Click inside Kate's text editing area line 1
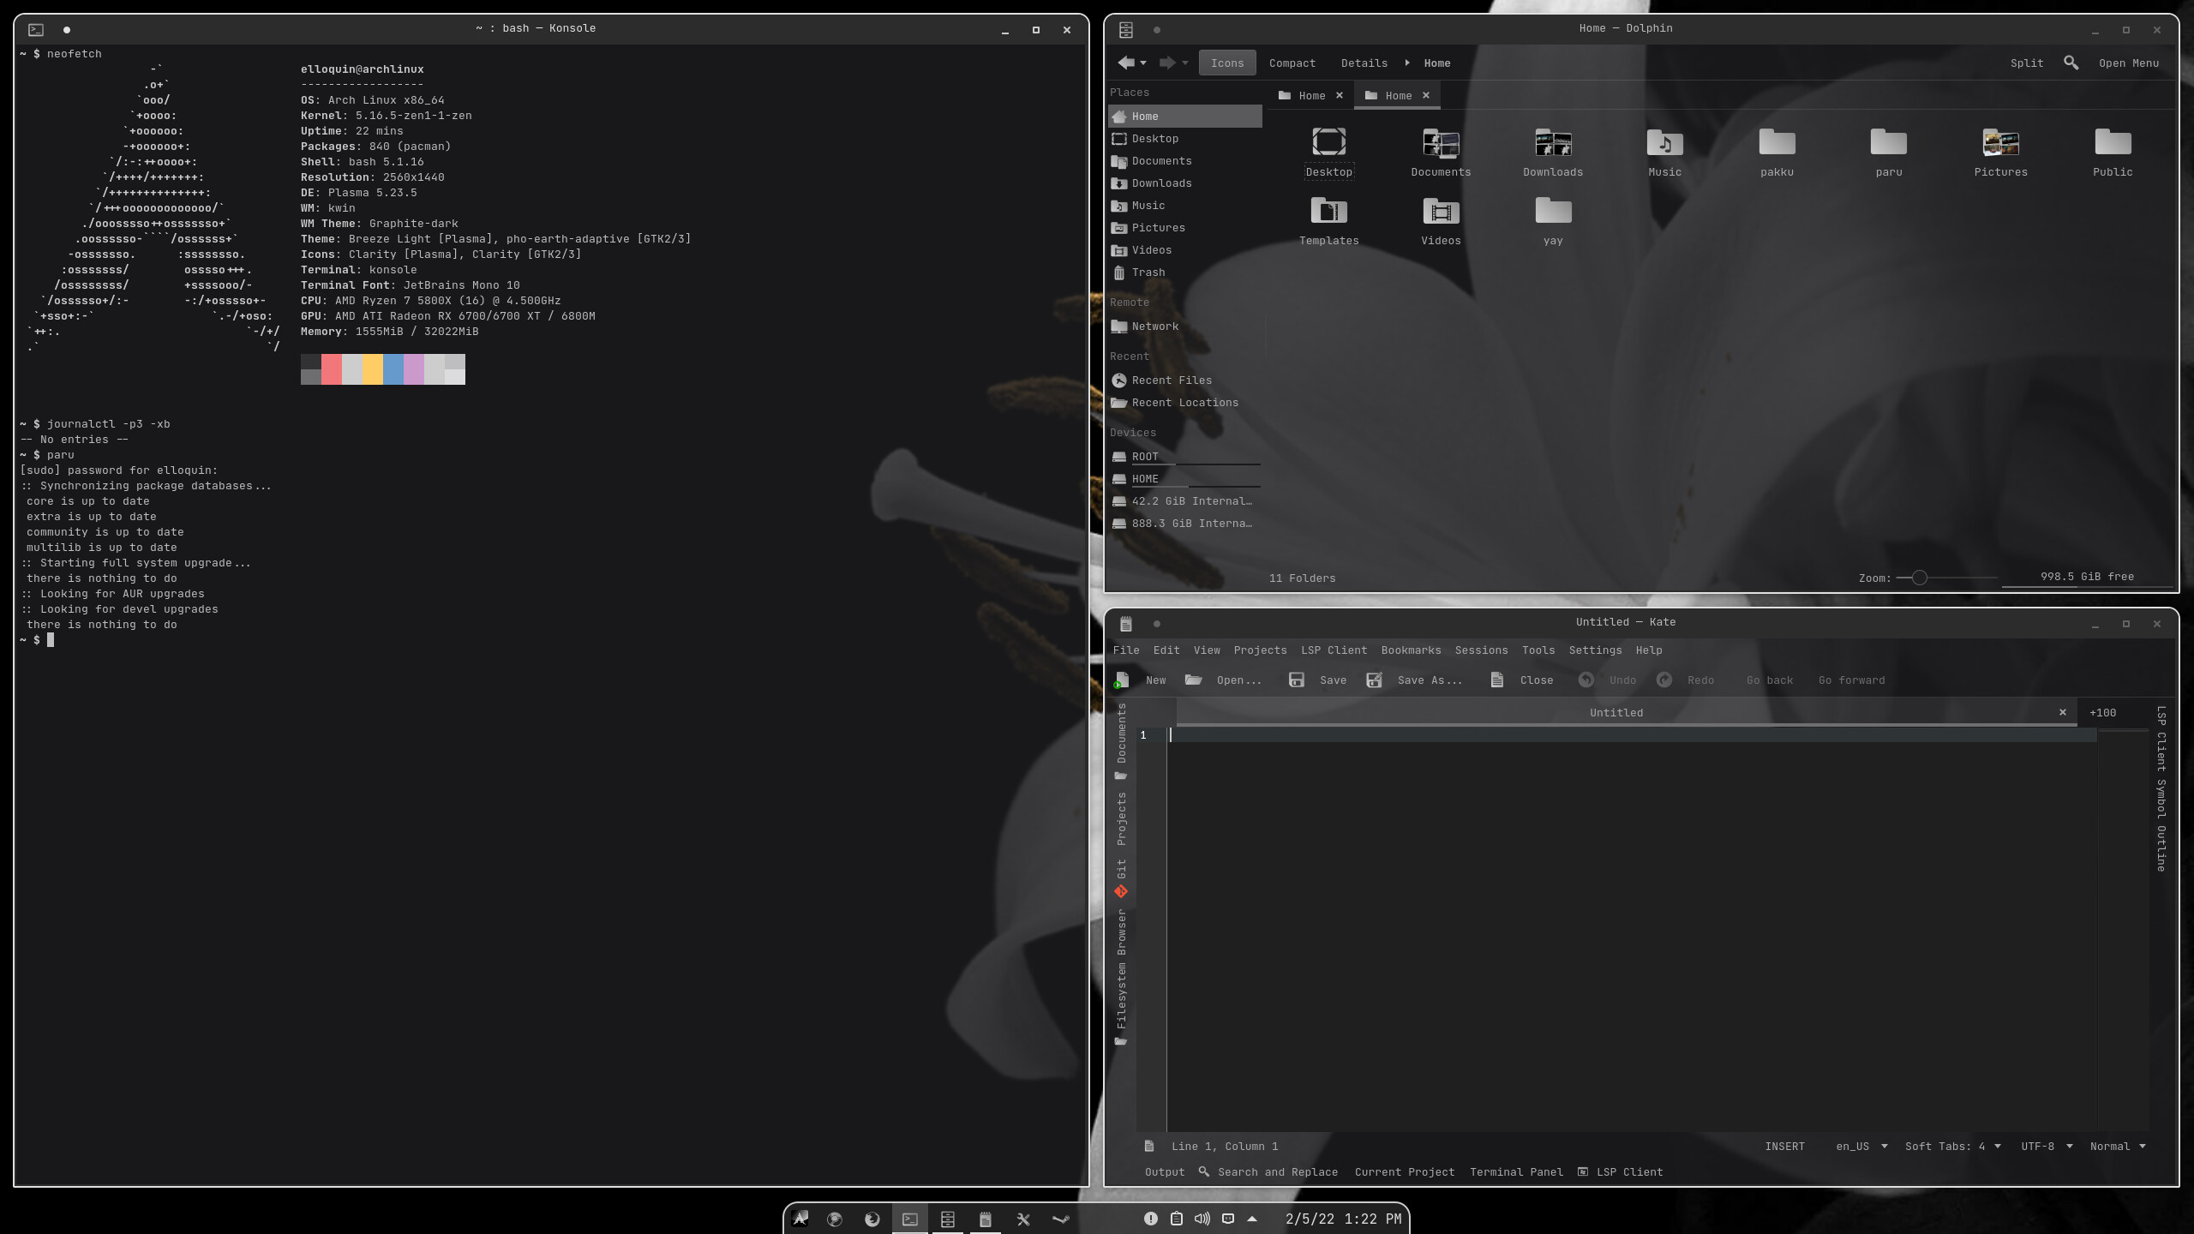The height and width of the screenshot is (1234, 2194). pos(1632,735)
